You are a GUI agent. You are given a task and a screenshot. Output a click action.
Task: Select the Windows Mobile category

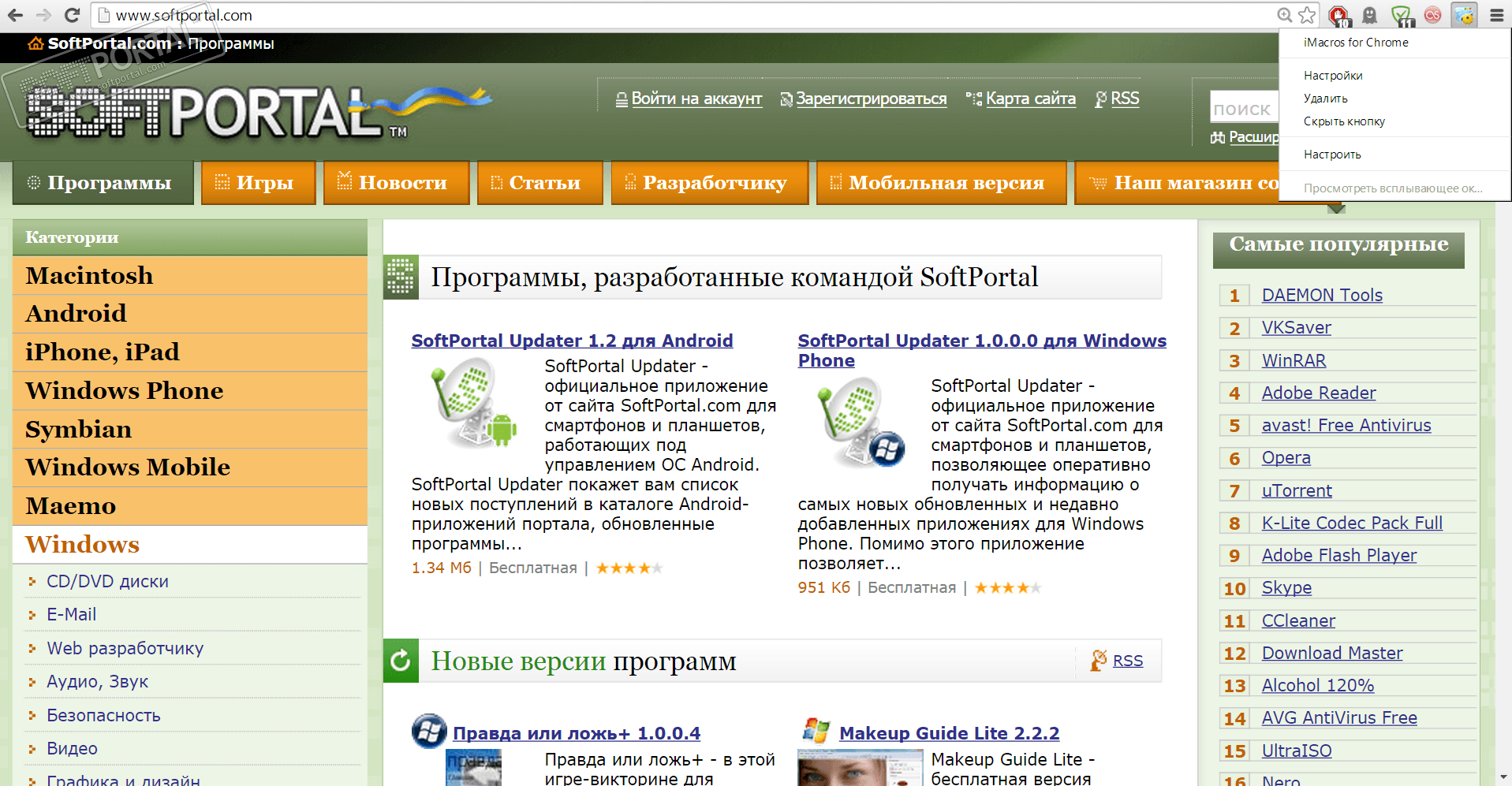point(190,468)
